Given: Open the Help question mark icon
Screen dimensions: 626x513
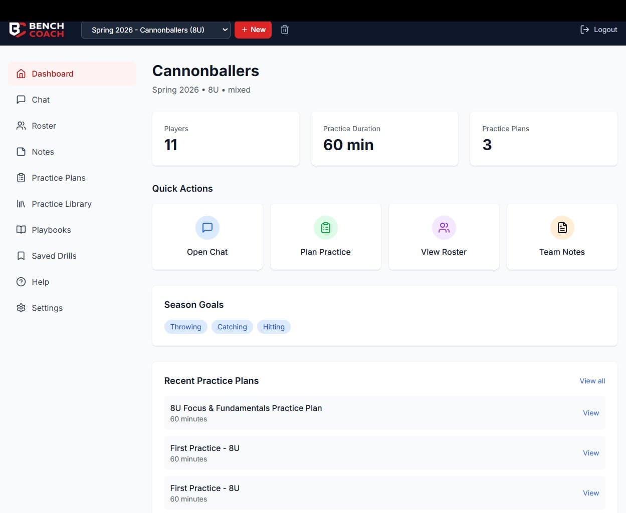Looking at the screenshot, I should tap(21, 282).
